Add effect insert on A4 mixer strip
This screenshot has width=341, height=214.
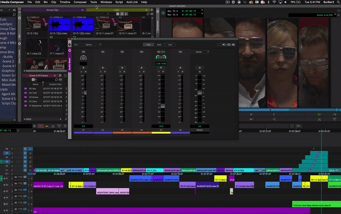142,68
